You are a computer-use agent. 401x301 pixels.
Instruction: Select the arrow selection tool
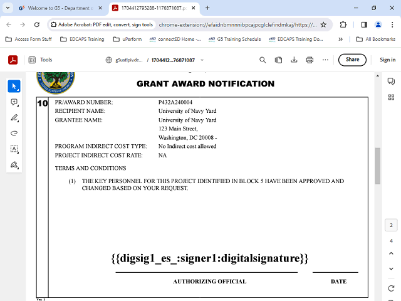(14, 87)
